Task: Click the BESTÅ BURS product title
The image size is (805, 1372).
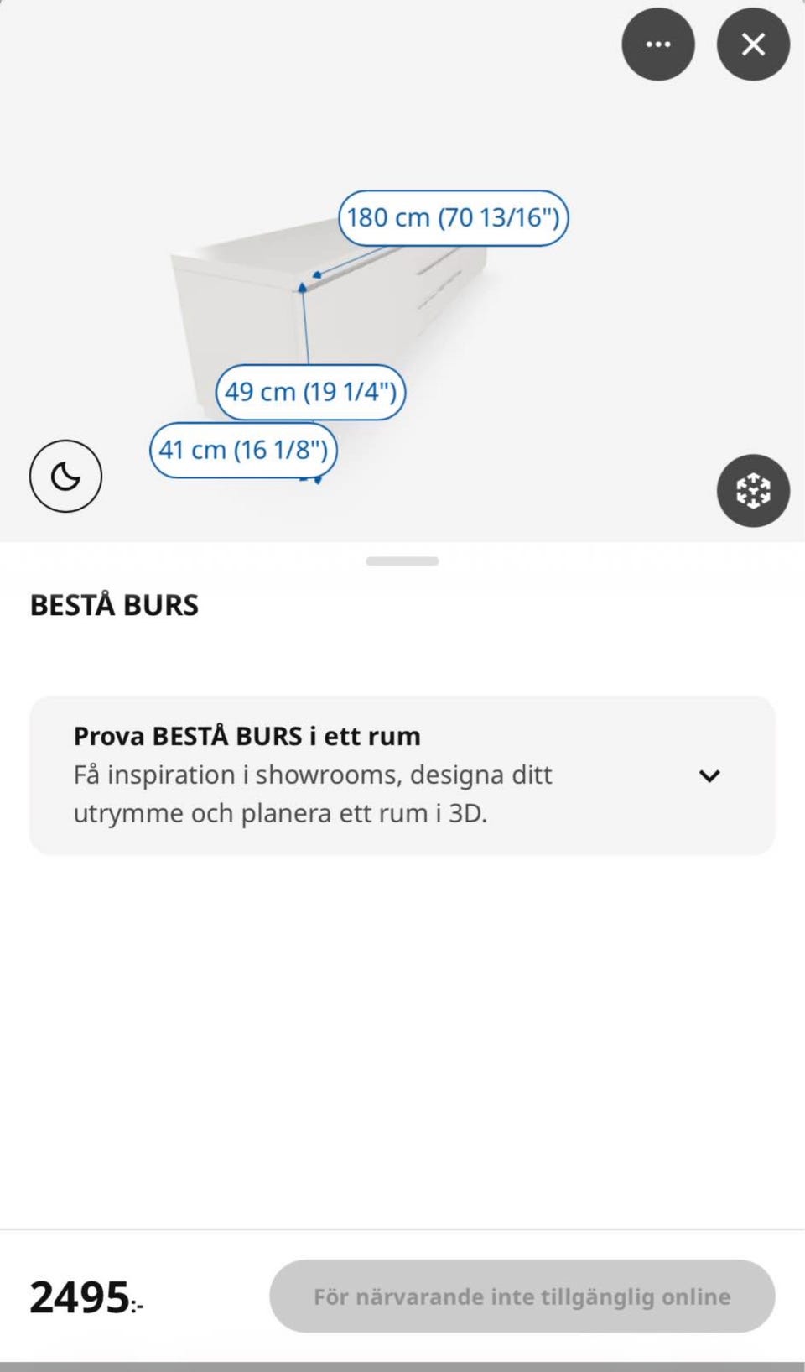Action: point(115,605)
